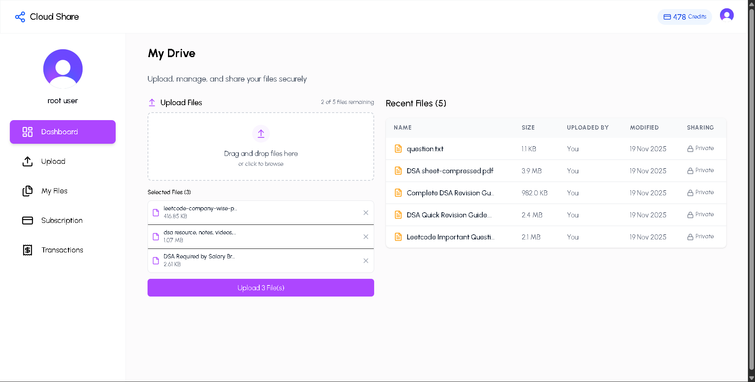This screenshot has width=755, height=382.
Task: Go to Upload in the sidebar
Action: pyautogui.click(x=63, y=161)
